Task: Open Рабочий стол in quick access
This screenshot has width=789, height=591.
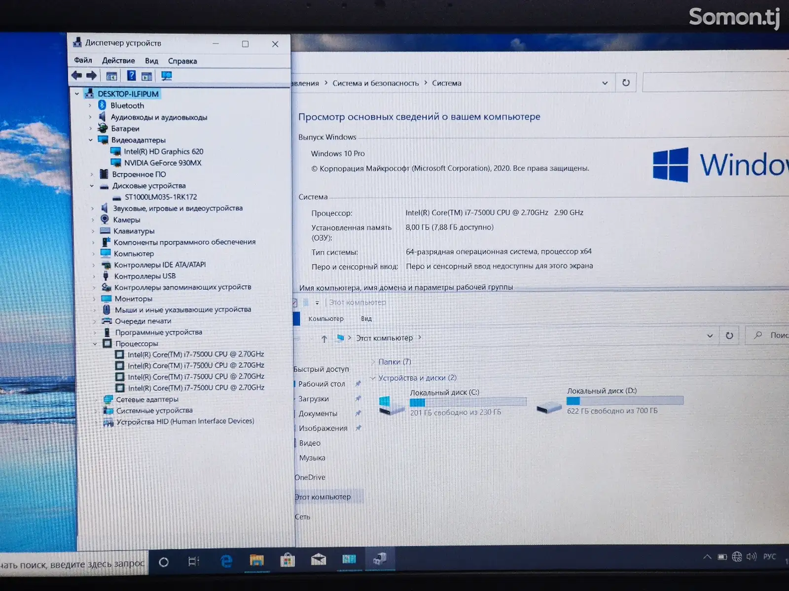Action: [x=322, y=384]
